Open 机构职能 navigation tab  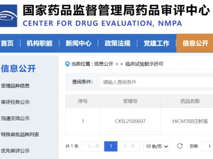pyautogui.click(x=39, y=43)
